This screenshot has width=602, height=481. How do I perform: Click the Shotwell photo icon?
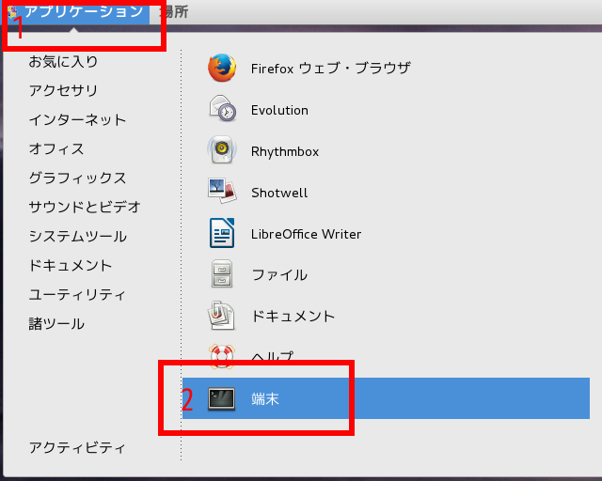click(x=221, y=192)
